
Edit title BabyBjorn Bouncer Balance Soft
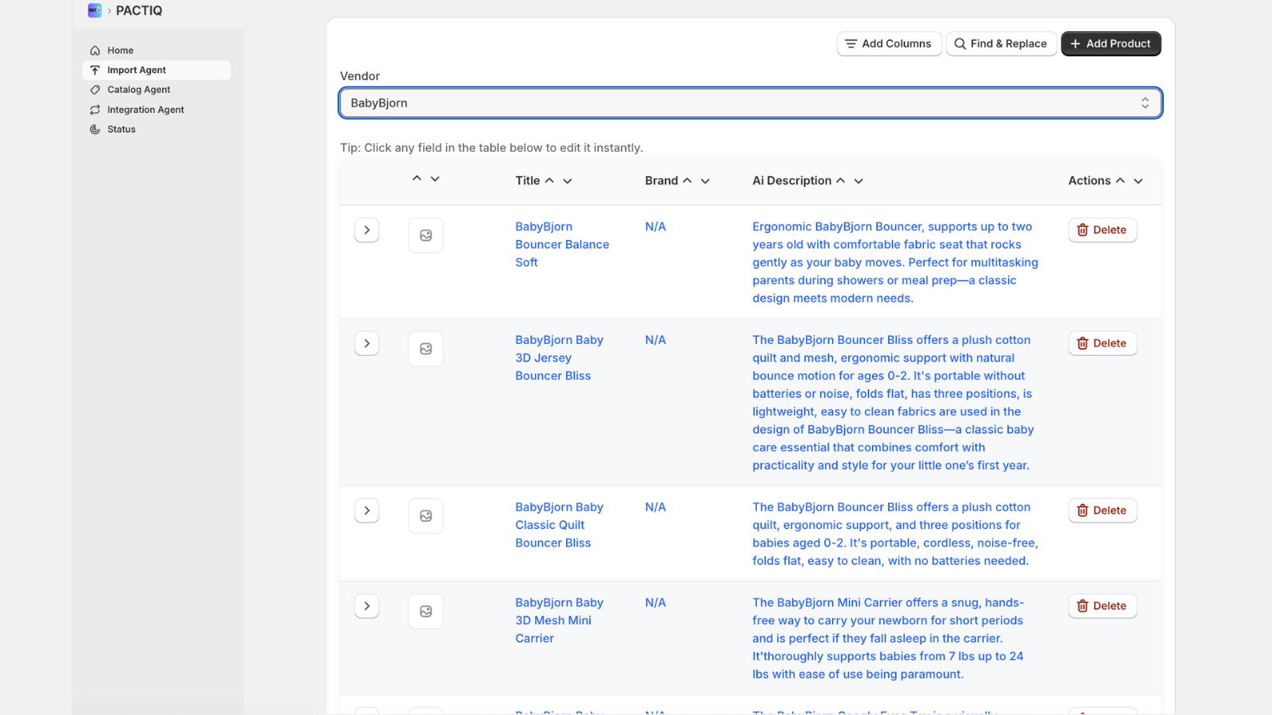[562, 245]
